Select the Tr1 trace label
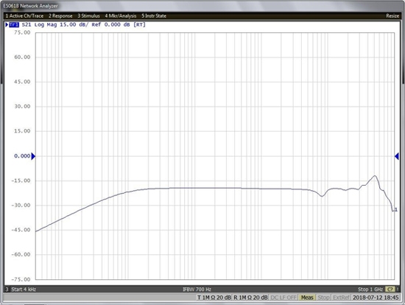This screenshot has height=305, width=405. (x=14, y=25)
